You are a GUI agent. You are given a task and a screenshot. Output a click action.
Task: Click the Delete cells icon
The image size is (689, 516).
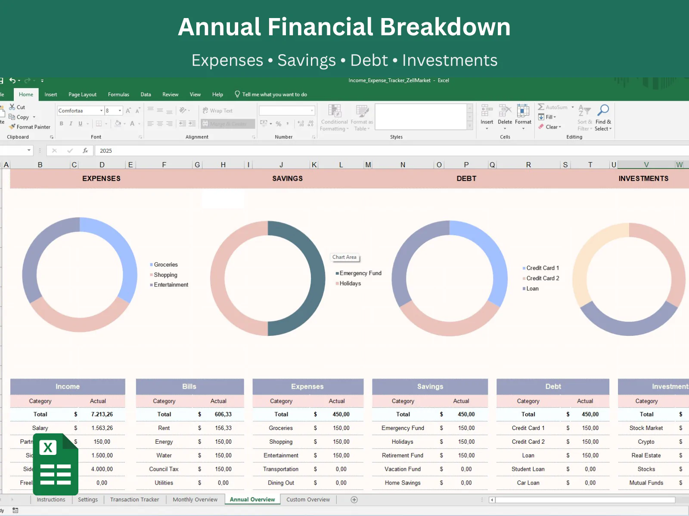pos(505,111)
